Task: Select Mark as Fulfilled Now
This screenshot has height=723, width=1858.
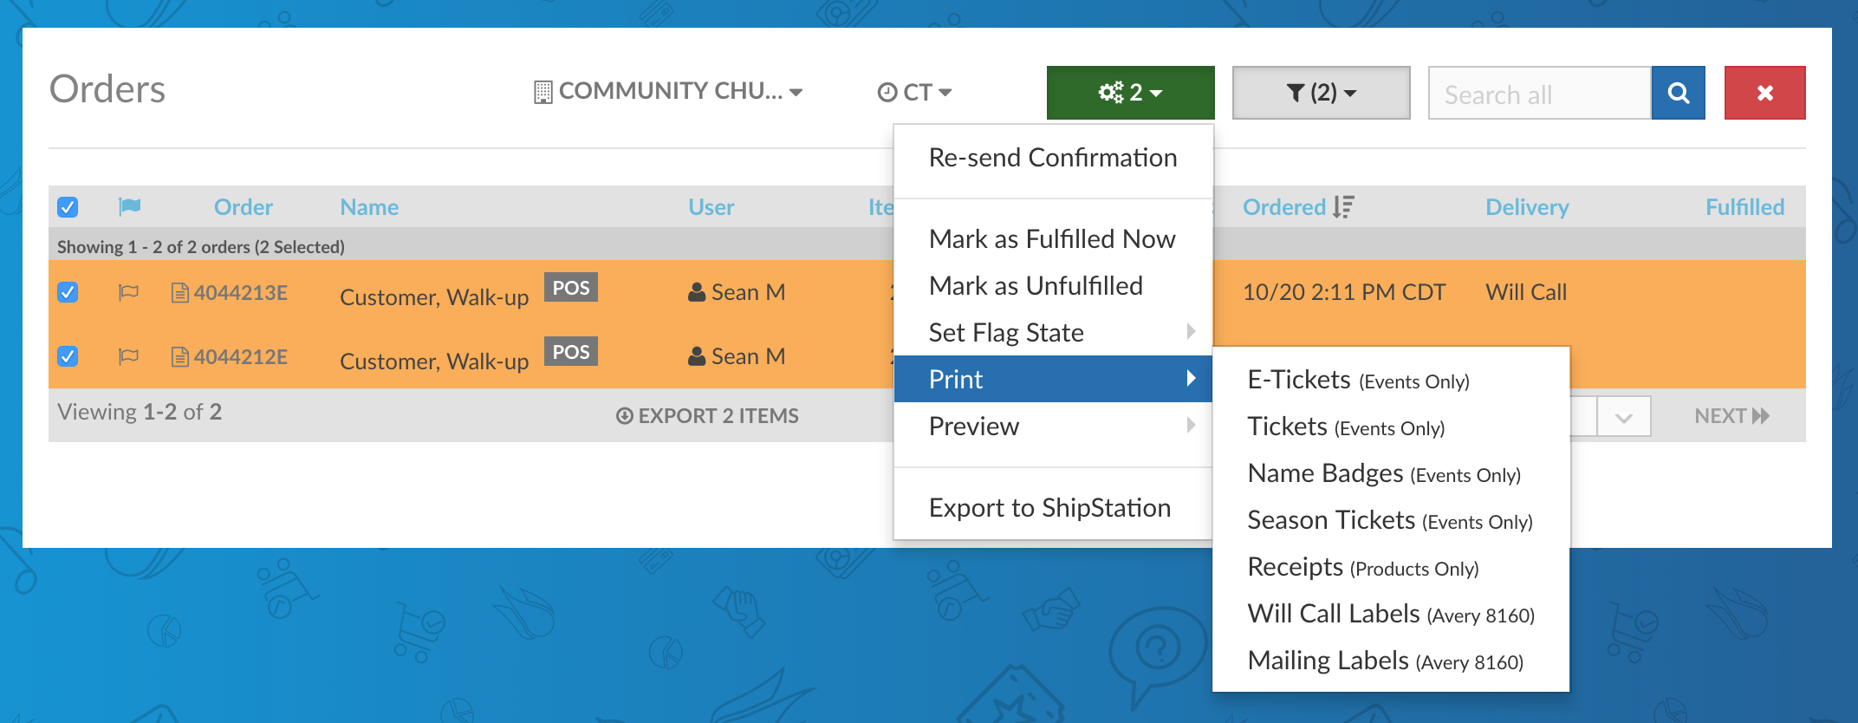Action: 1051,239
